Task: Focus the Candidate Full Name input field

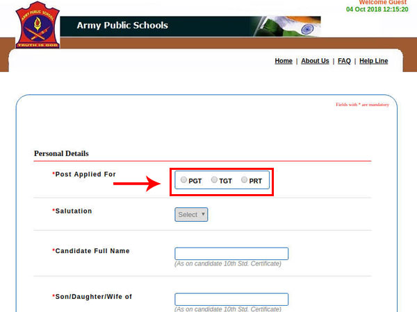Action: [x=231, y=254]
